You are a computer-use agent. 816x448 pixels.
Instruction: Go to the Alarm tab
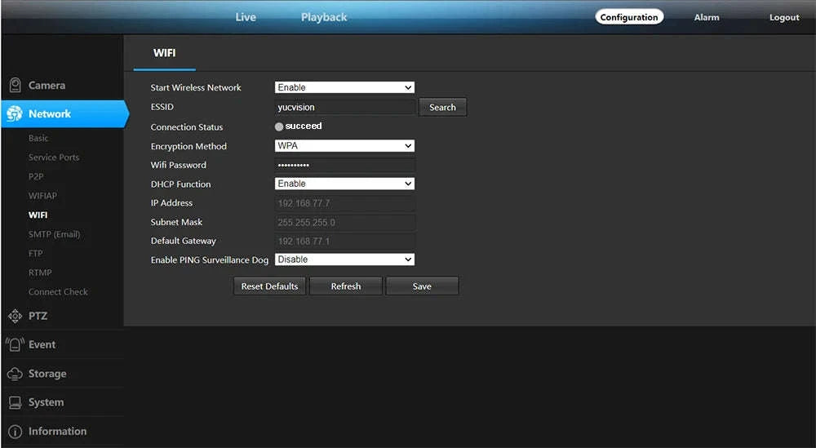pyautogui.click(x=707, y=17)
